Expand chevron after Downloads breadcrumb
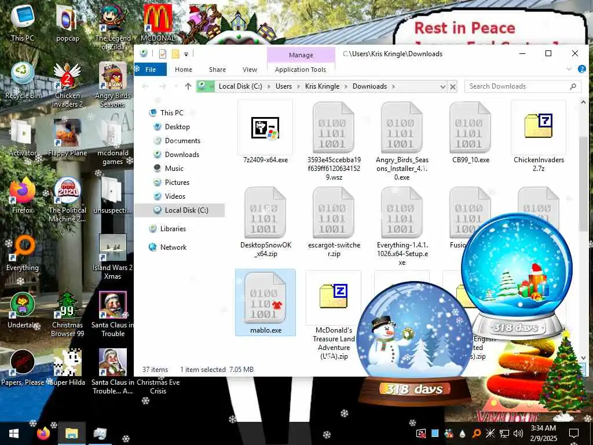Image resolution: width=593 pixels, height=445 pixels. (x=393, y=87)
